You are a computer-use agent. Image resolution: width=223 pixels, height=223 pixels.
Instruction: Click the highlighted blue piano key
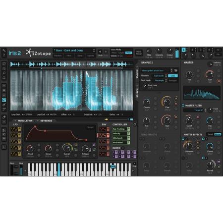click(59, 169)
